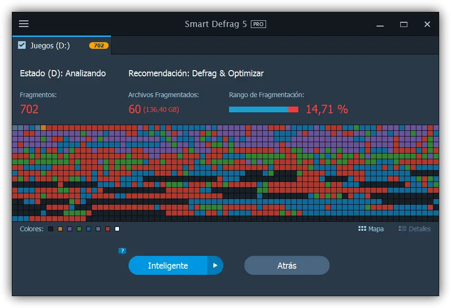Click the blue color legend swatch
451x308 pixels.
pos(89,229)
